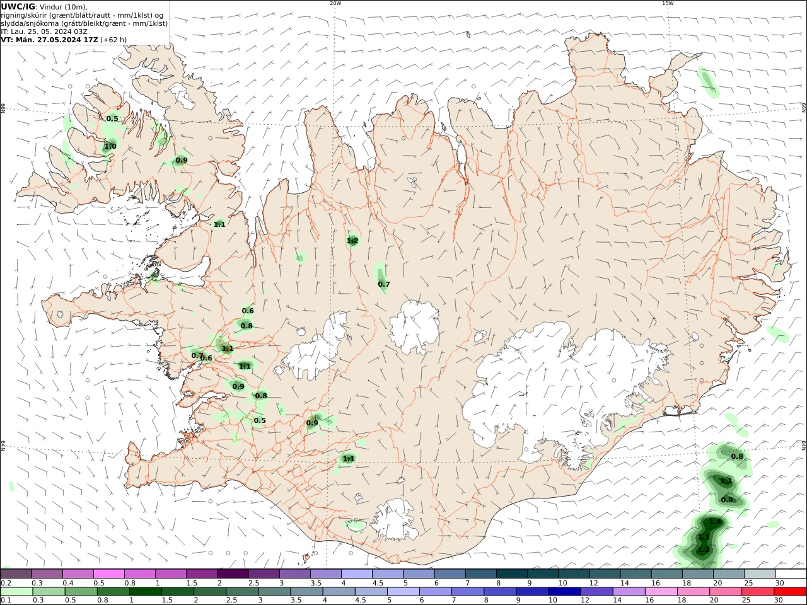Pick the lavender swatch labeled 4 on snow scale
Image resolution: width=807 pixels, height=605 pixels.
point(356,573)
